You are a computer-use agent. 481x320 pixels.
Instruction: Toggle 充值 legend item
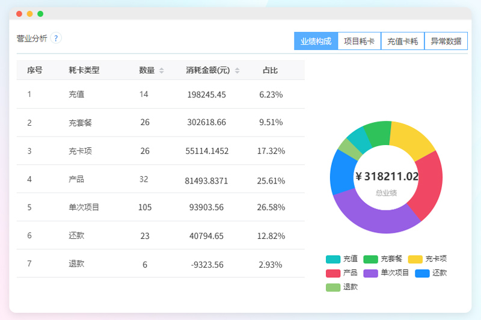pos(342,259)
